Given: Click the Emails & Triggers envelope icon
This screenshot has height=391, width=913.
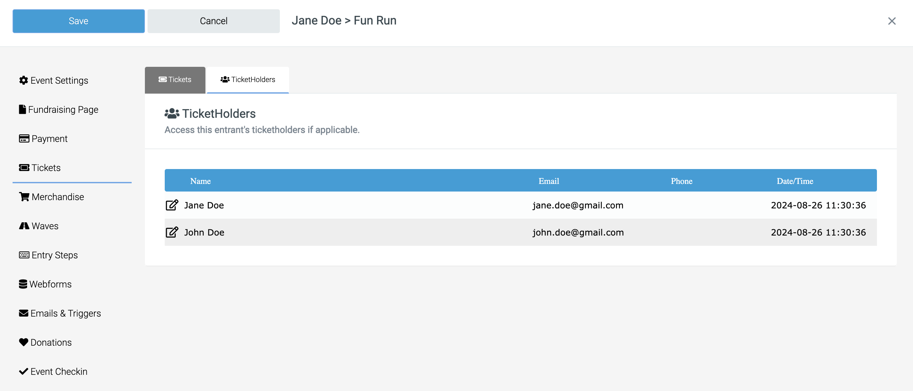Looking at the screenshot, I should coord(23,313).
